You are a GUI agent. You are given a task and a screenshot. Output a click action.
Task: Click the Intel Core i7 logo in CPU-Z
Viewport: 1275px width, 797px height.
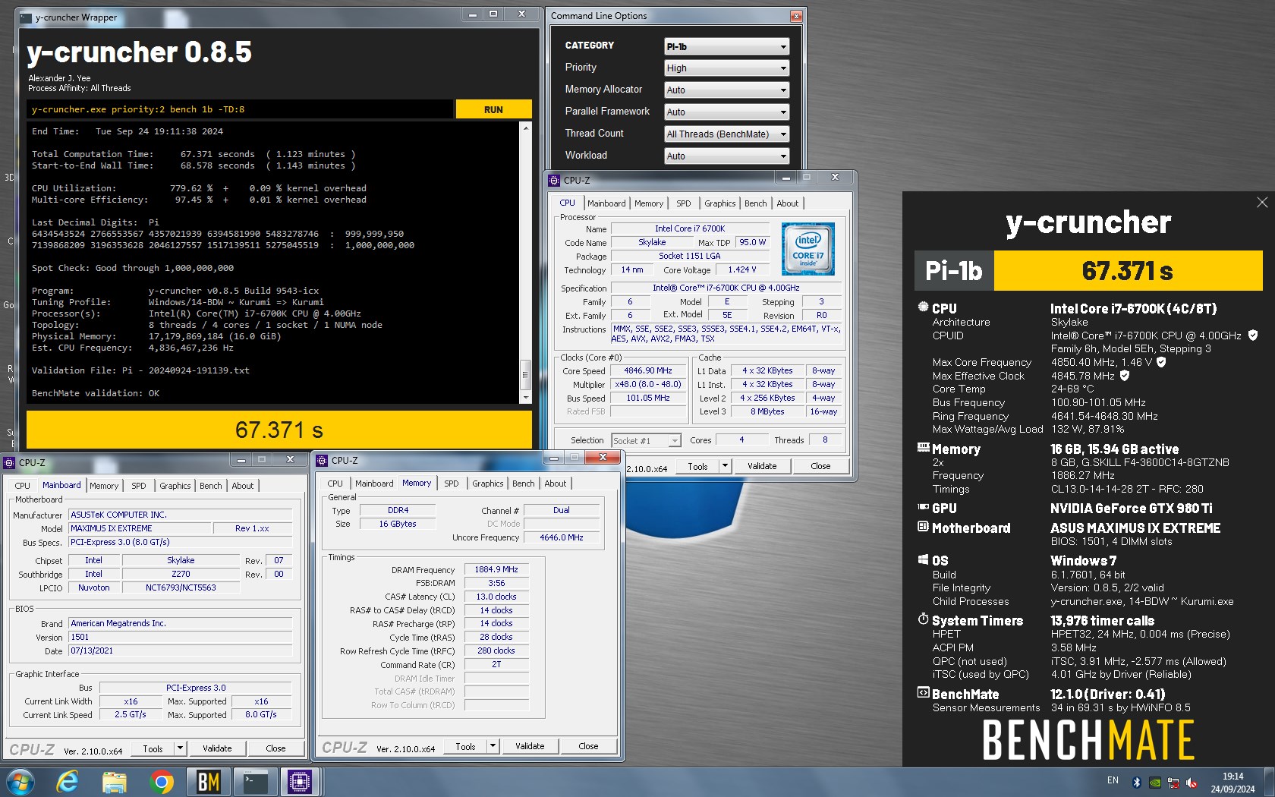coord(808,249)
